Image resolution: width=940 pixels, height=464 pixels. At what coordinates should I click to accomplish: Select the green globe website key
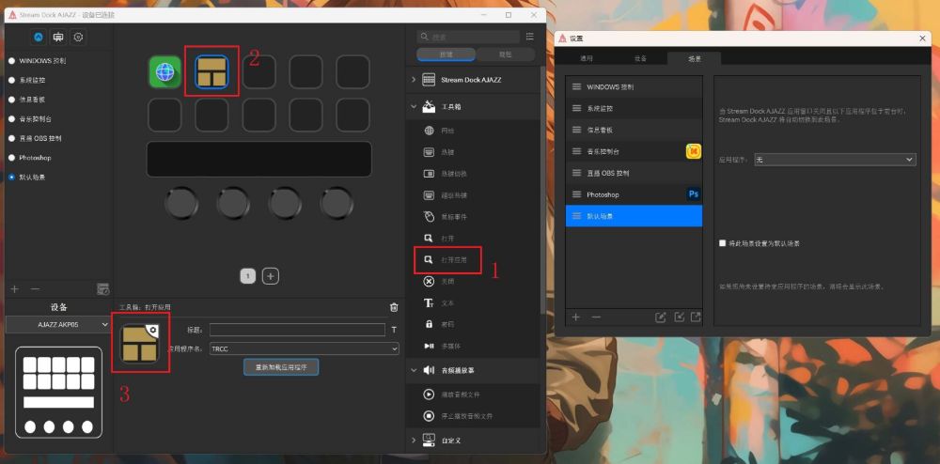pyautogui.click(x=164, y=71)
